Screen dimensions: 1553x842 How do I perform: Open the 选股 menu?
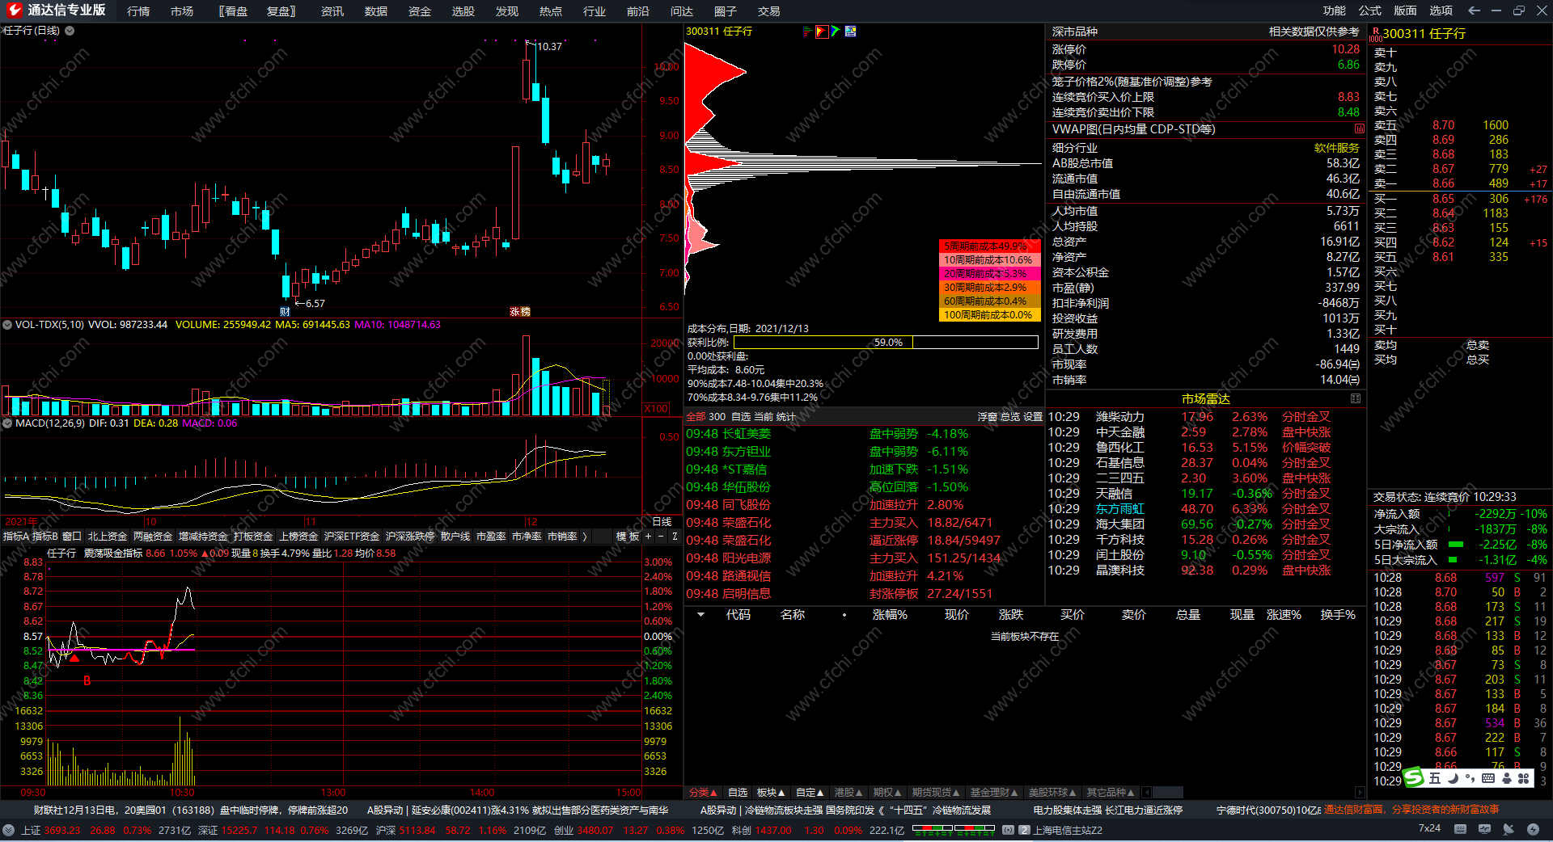pyautogui.click(x=463, y=11)
